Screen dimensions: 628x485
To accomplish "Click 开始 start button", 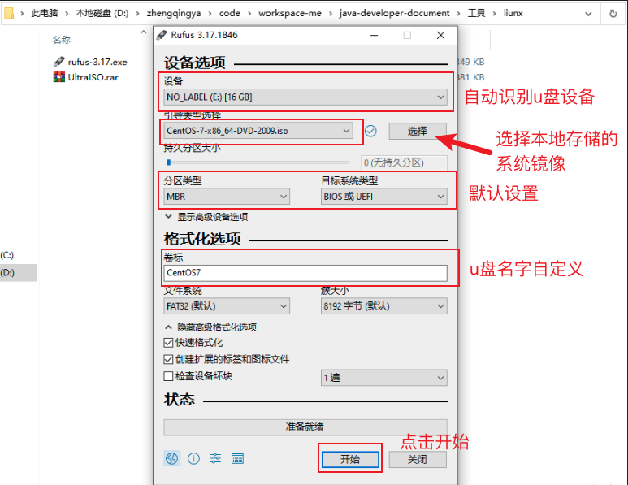I will (350, 459).
